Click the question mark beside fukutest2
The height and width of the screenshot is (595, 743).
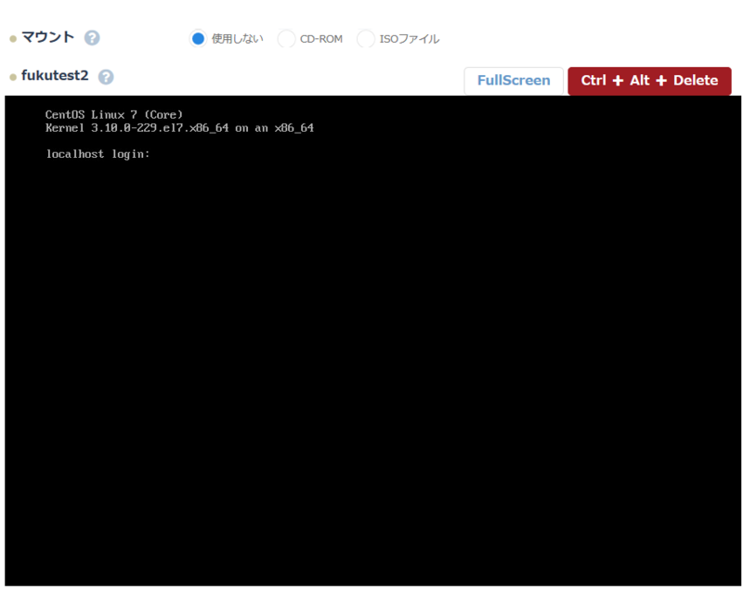click(x=105, y=77)
